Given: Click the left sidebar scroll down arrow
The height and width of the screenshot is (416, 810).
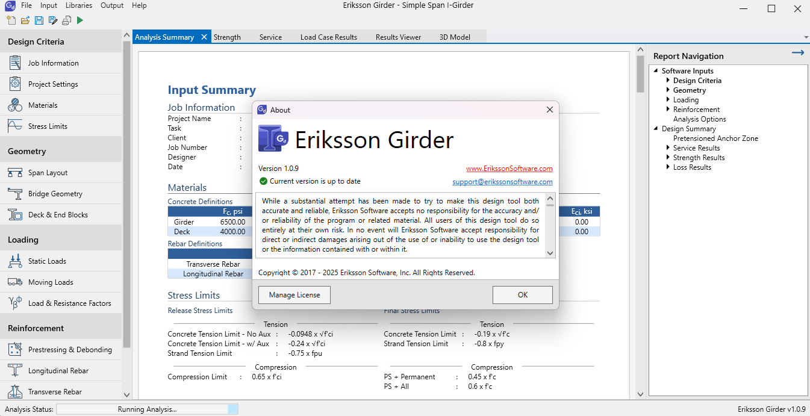Looking at the screenshot, I should click(x=126, y=395).
